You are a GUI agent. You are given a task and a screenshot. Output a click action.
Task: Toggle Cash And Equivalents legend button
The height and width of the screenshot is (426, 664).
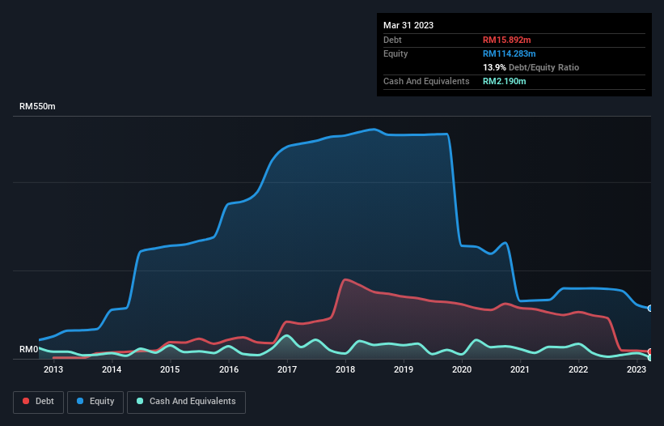click(x=186, y=402)
